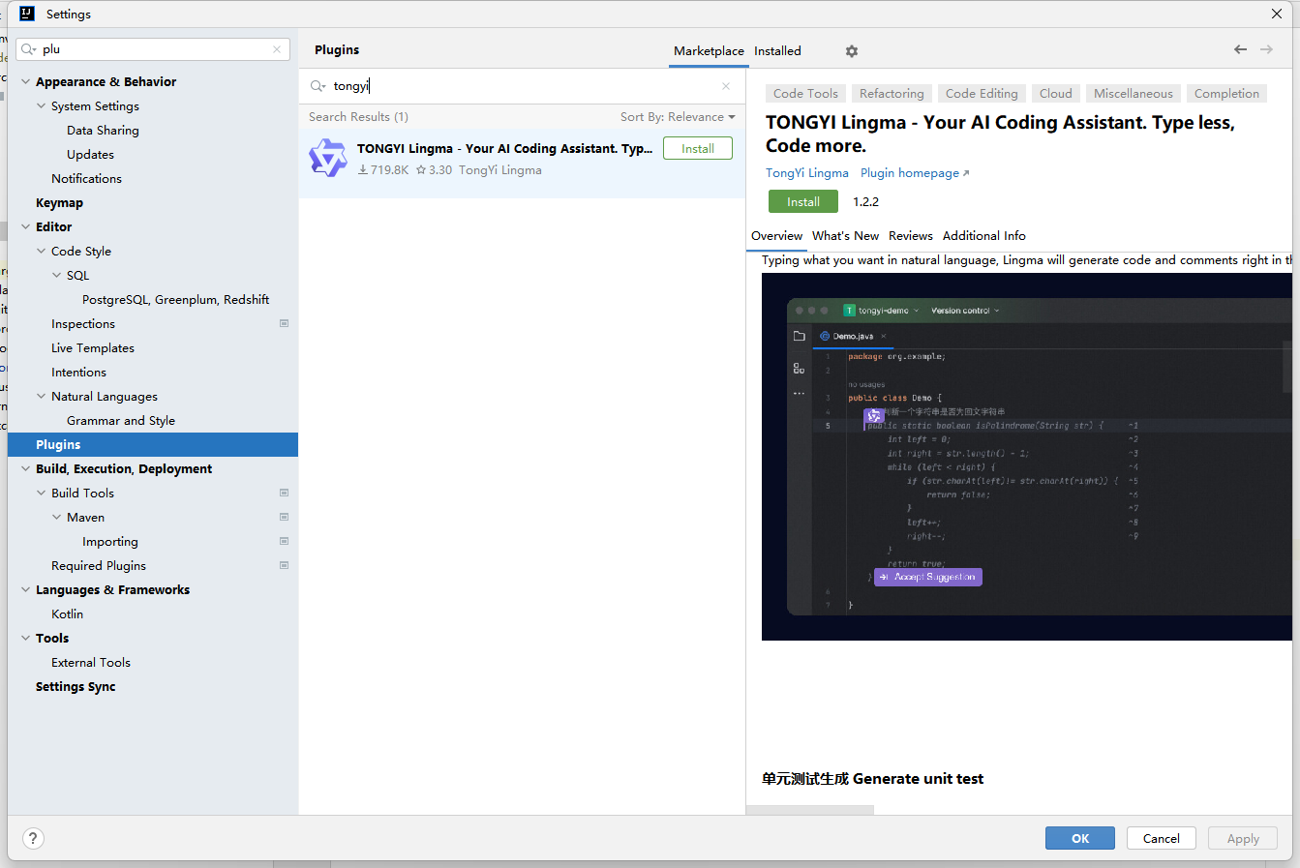Open the Plugin homepage link
The height and width of the screenshot is (868, 1300).
[915, 173]
